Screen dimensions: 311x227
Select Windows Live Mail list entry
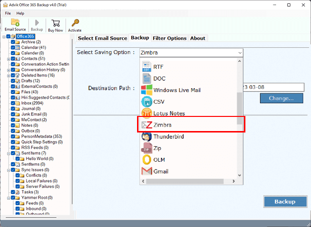point(189,90)
